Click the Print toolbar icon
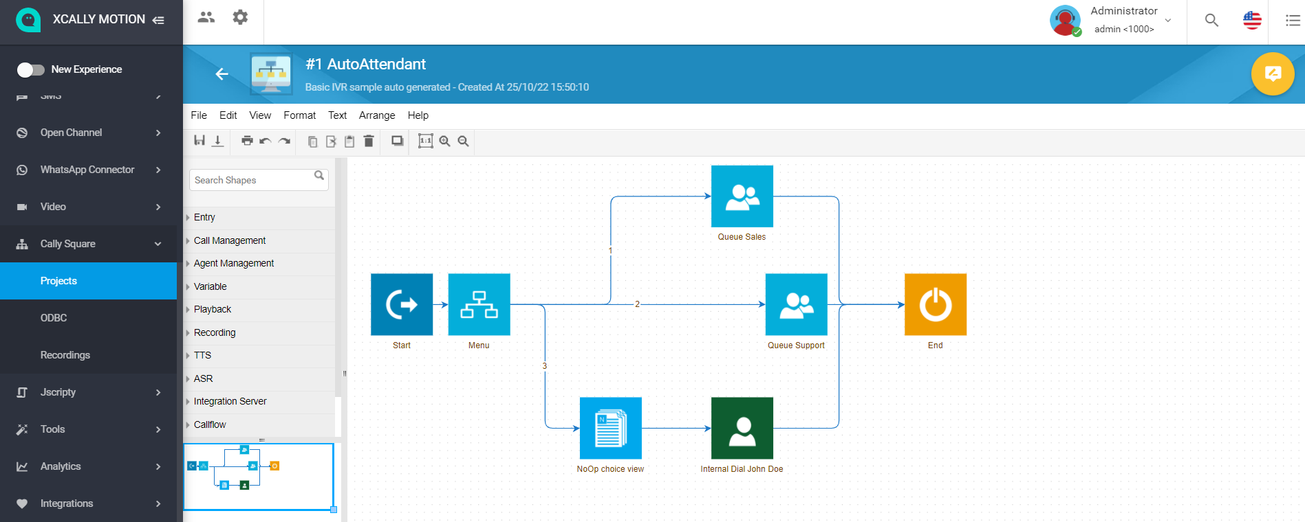The image size is (1305, 522). [x=247, y=141]
